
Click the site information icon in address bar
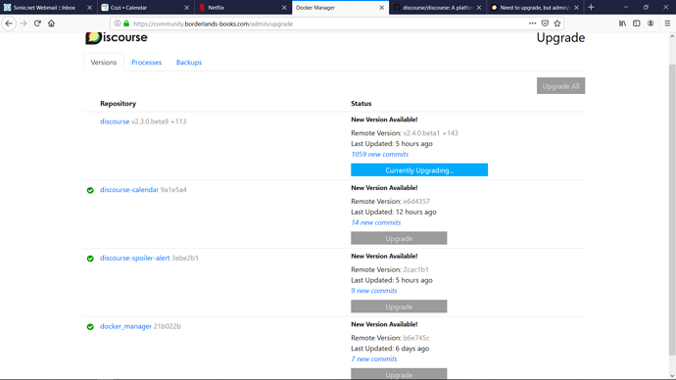pyautogui.click(x=118, y=24)
